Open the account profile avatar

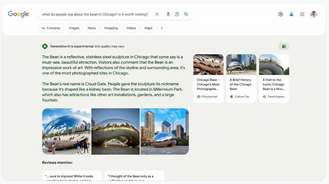[x=314, y=14]
